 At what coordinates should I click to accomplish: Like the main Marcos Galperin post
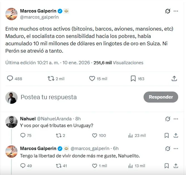point(92,79)
